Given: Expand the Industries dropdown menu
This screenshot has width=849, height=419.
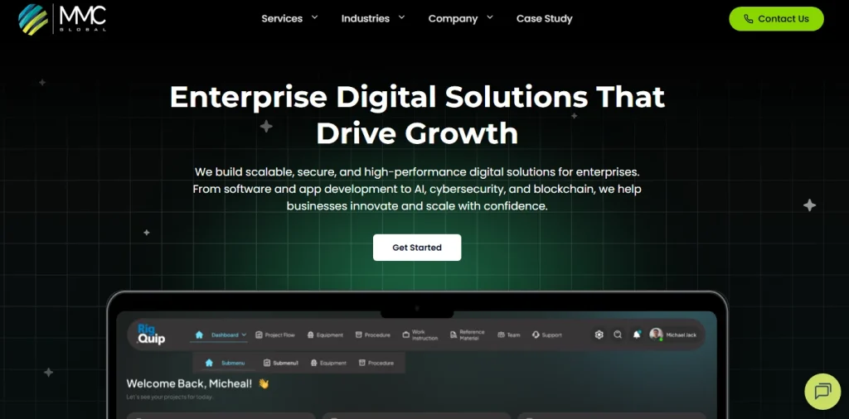Looking at the screenshot, I should tap(373, 18).
